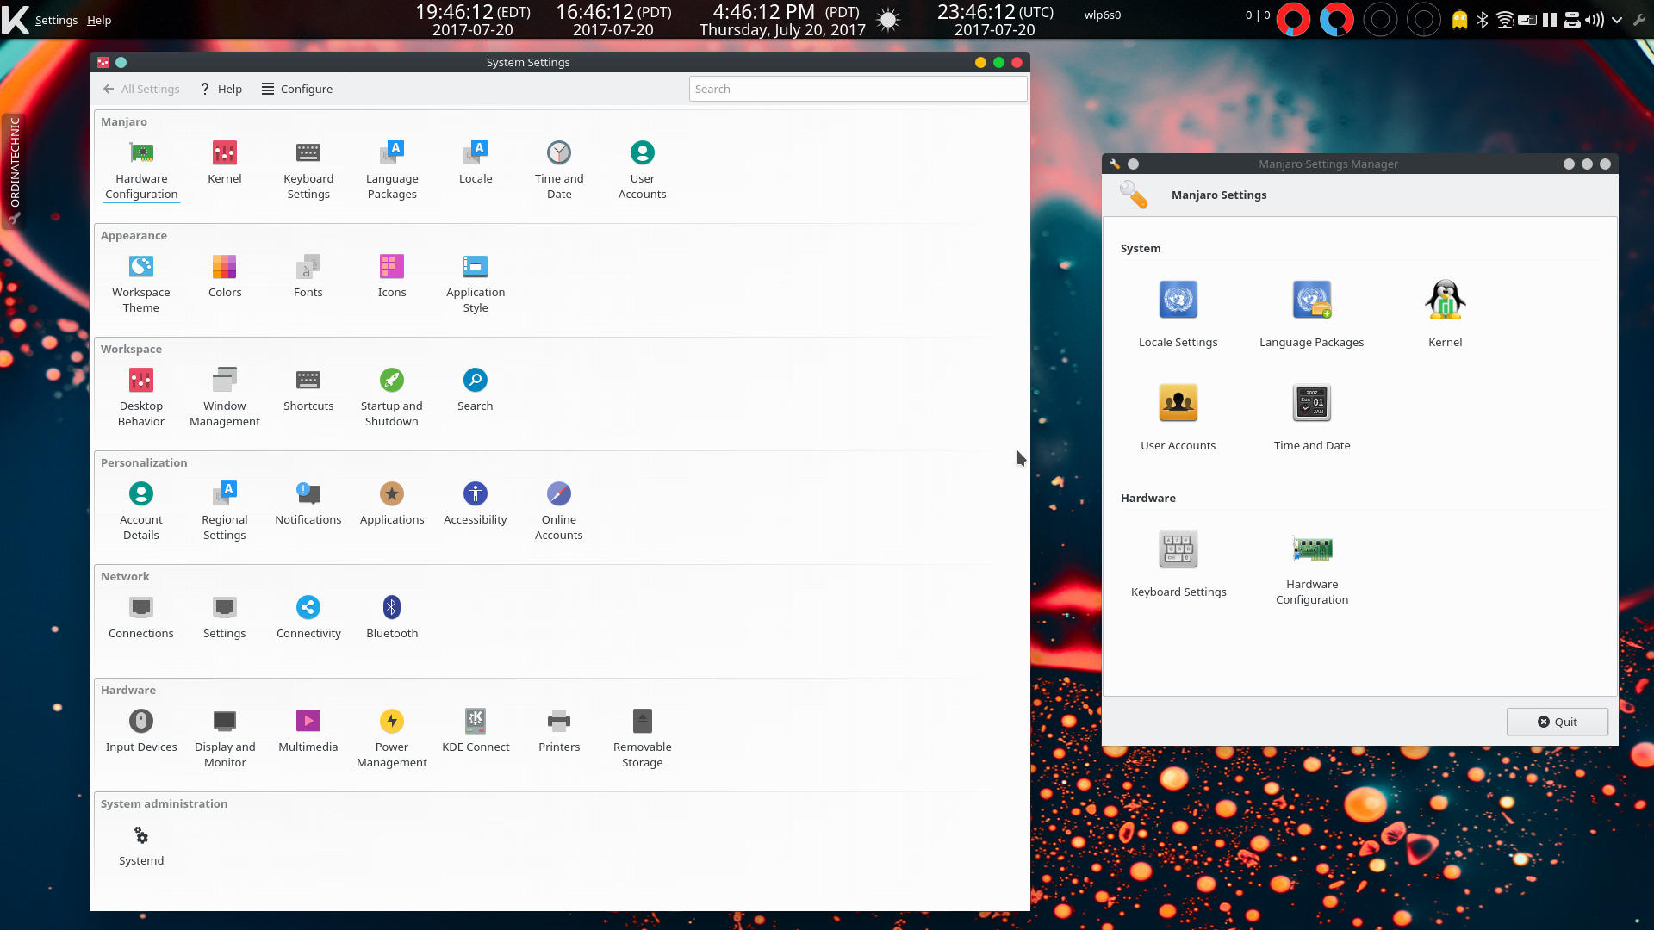This screenshot has height=930, width=1654.
Task: Focus the System Settings search field
Action: 858,89
